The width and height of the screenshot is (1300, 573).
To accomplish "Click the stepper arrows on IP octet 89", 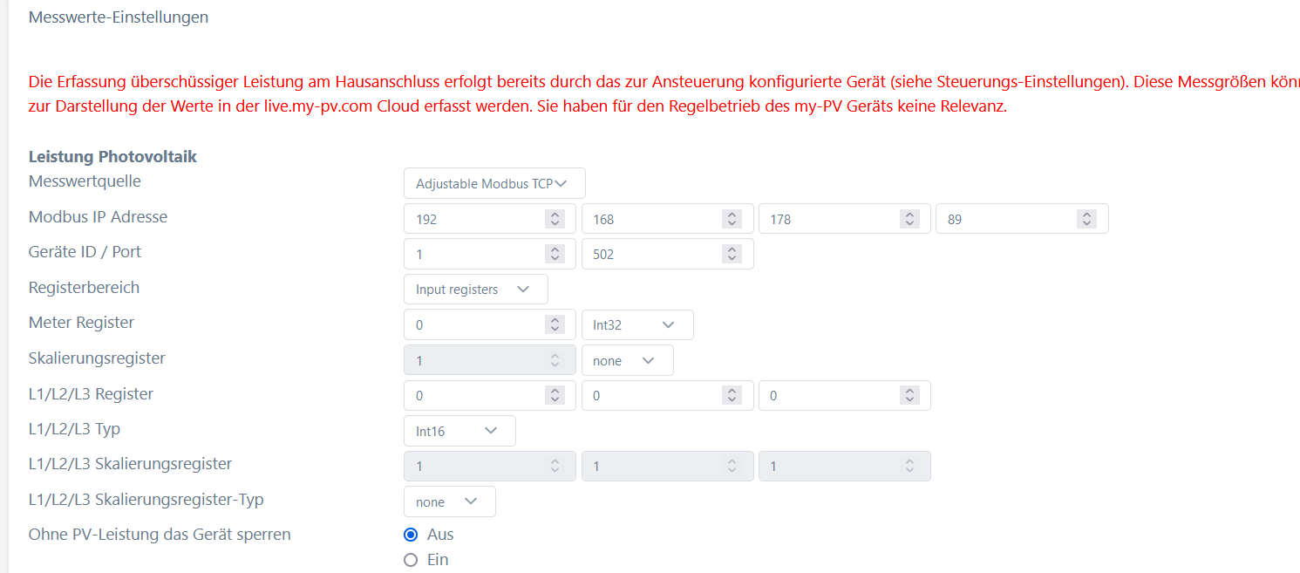I will [x=1086, y=219].
